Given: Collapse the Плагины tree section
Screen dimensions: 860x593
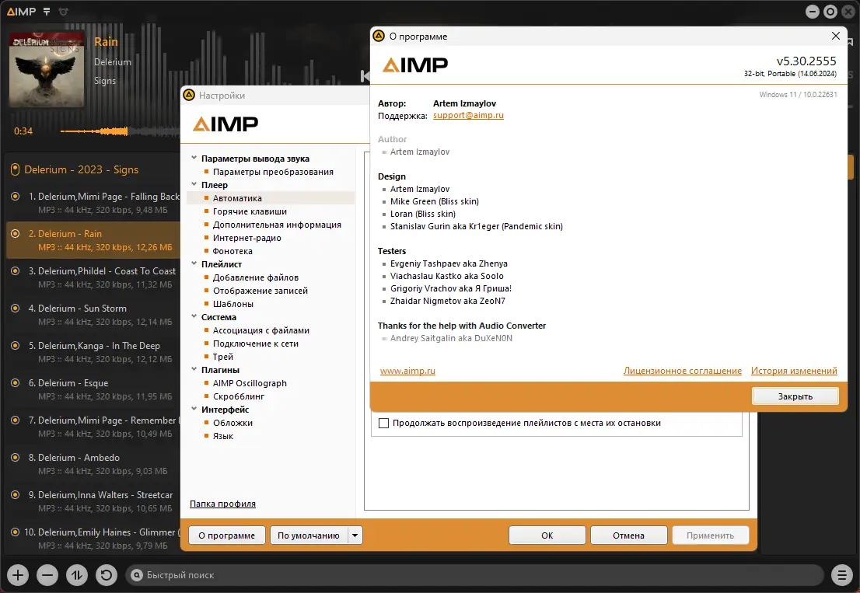Looking at the screenshot, I should pyautogui.click(x=194, y=369).
